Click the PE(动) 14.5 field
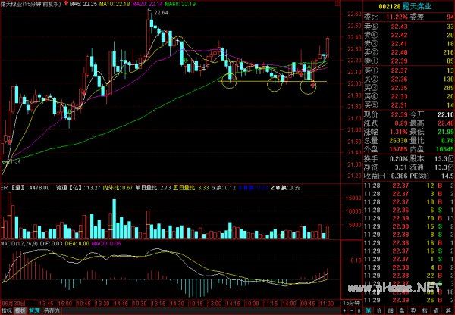 [432, 176]
